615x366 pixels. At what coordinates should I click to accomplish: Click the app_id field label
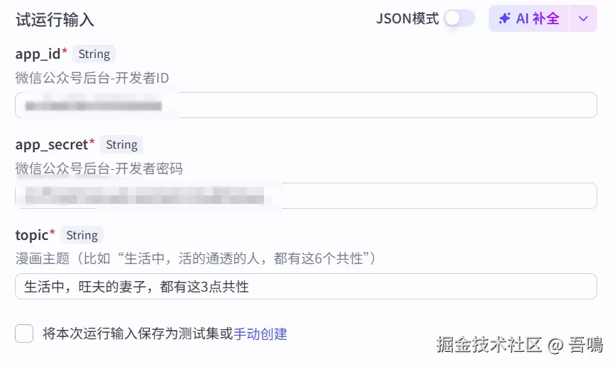click(38, 54)
